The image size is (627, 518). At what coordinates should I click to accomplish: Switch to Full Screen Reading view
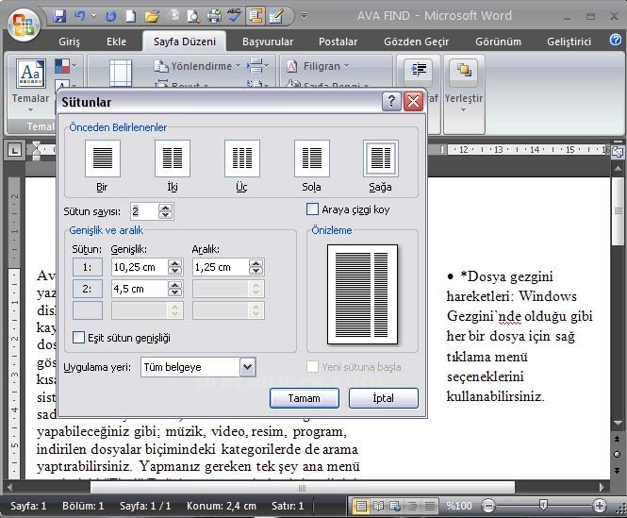[378, 506]
